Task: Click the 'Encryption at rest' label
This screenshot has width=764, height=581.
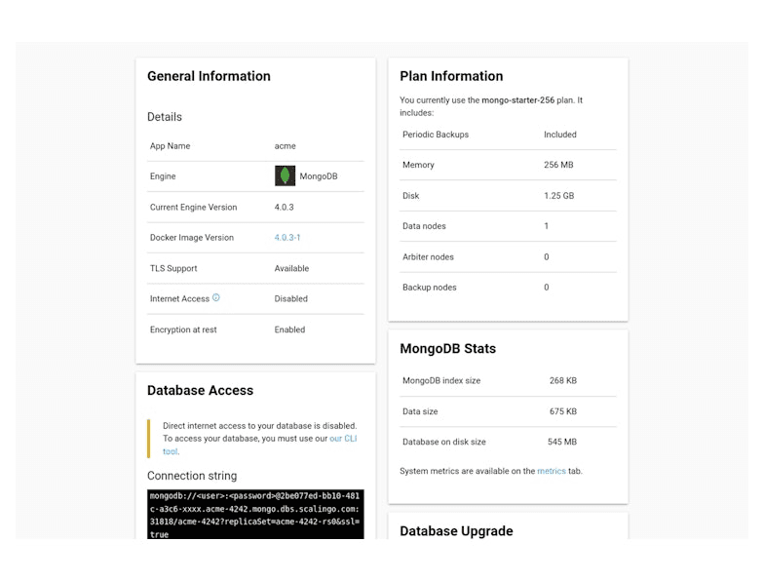Action: click(x=183, y=329)
